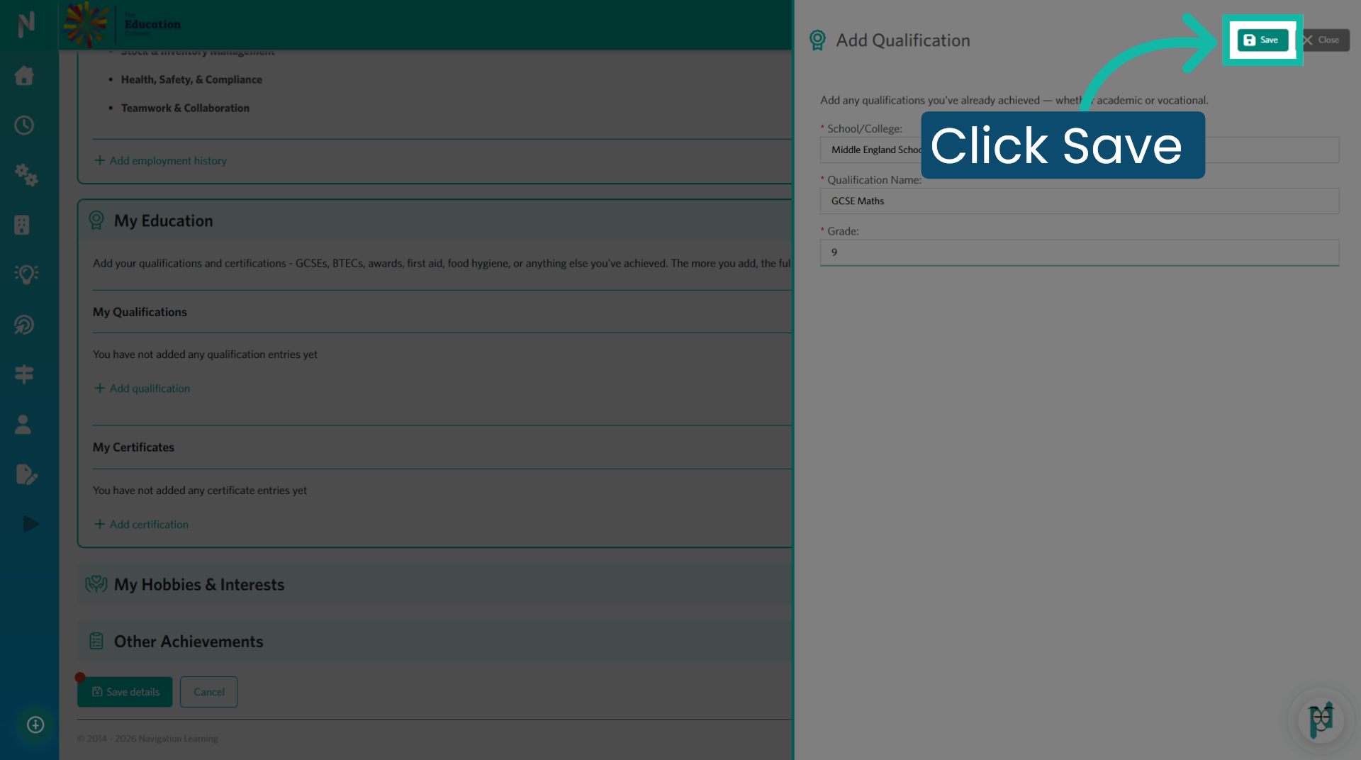The height and width of the screenshot is (760, 1361).
Task: Click the Grade input field
Action: click(x=1079, y=252)
